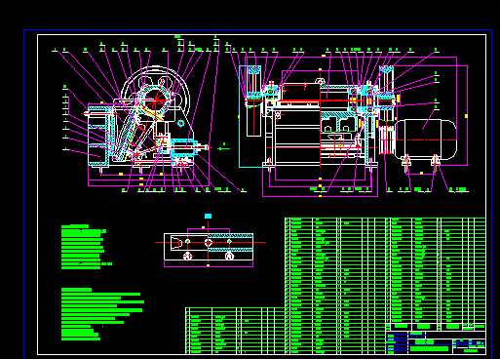Image resolution: width=500 pixels, height=359 pixels.
Task: Click the tall parts list table on right
Action: (x=385, y=286)
